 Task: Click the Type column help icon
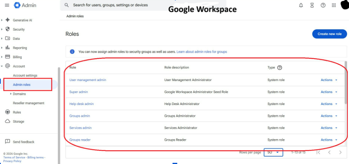(279, 68)
